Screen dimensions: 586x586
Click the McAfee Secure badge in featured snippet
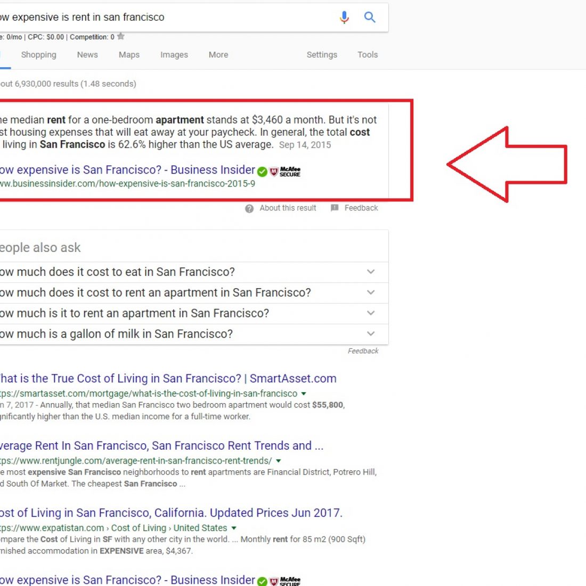coord(285,172)
